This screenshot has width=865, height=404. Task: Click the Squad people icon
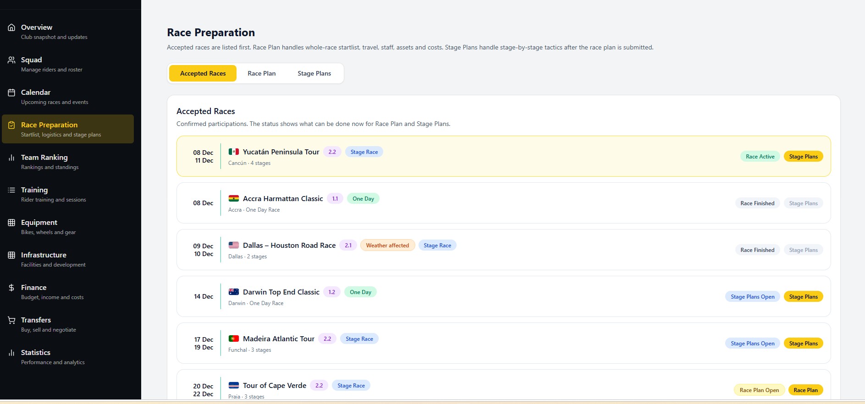coord(11,60)
